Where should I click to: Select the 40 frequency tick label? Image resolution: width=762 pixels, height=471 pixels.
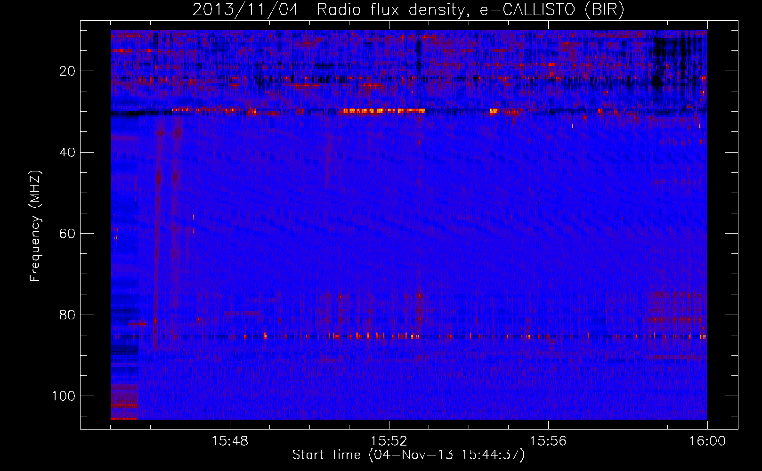(67, 153)
